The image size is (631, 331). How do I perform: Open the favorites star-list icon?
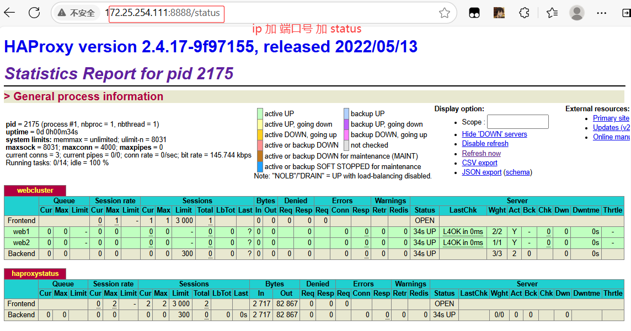click(x=552, y=13)
